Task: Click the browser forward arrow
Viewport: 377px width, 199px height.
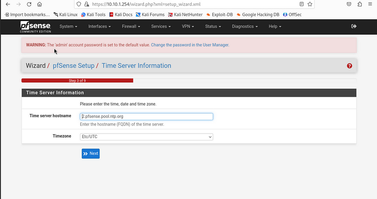Action: click(x=18, y=4)
